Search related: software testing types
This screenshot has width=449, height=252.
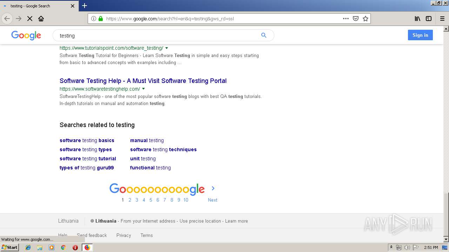tap(86, 149)
